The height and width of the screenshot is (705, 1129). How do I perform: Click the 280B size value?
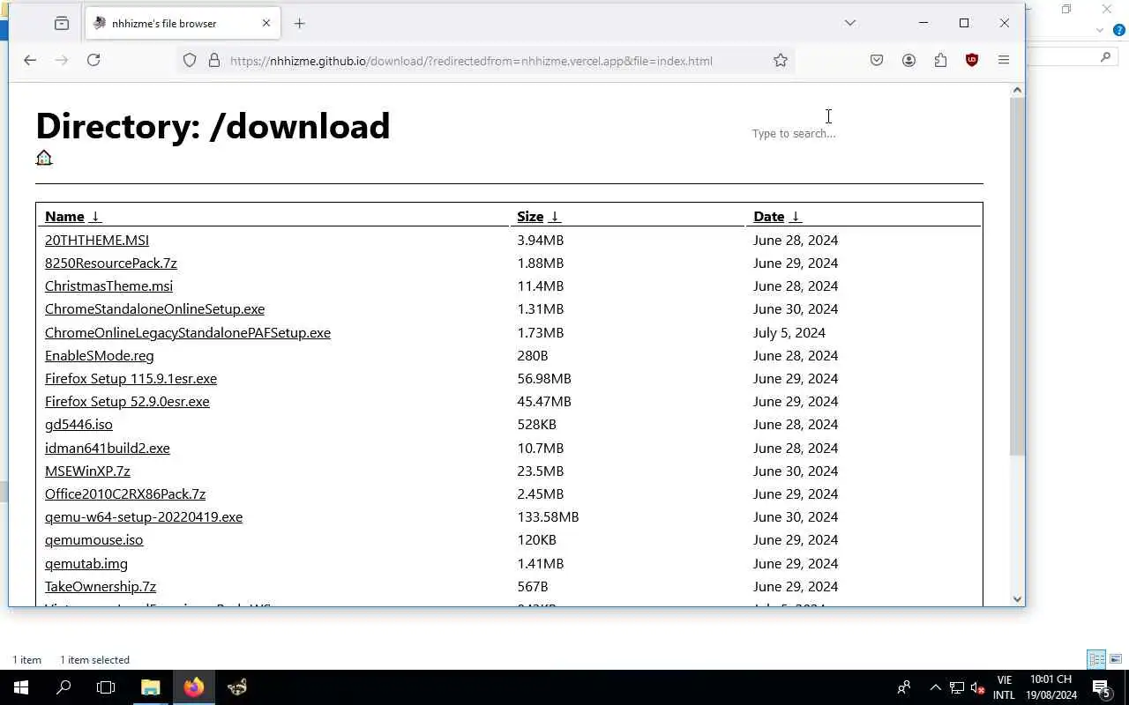(533, 355)
